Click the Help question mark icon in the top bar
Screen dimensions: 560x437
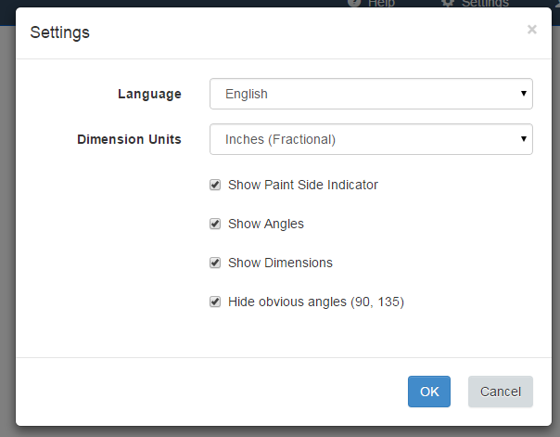tap(354, 3)
